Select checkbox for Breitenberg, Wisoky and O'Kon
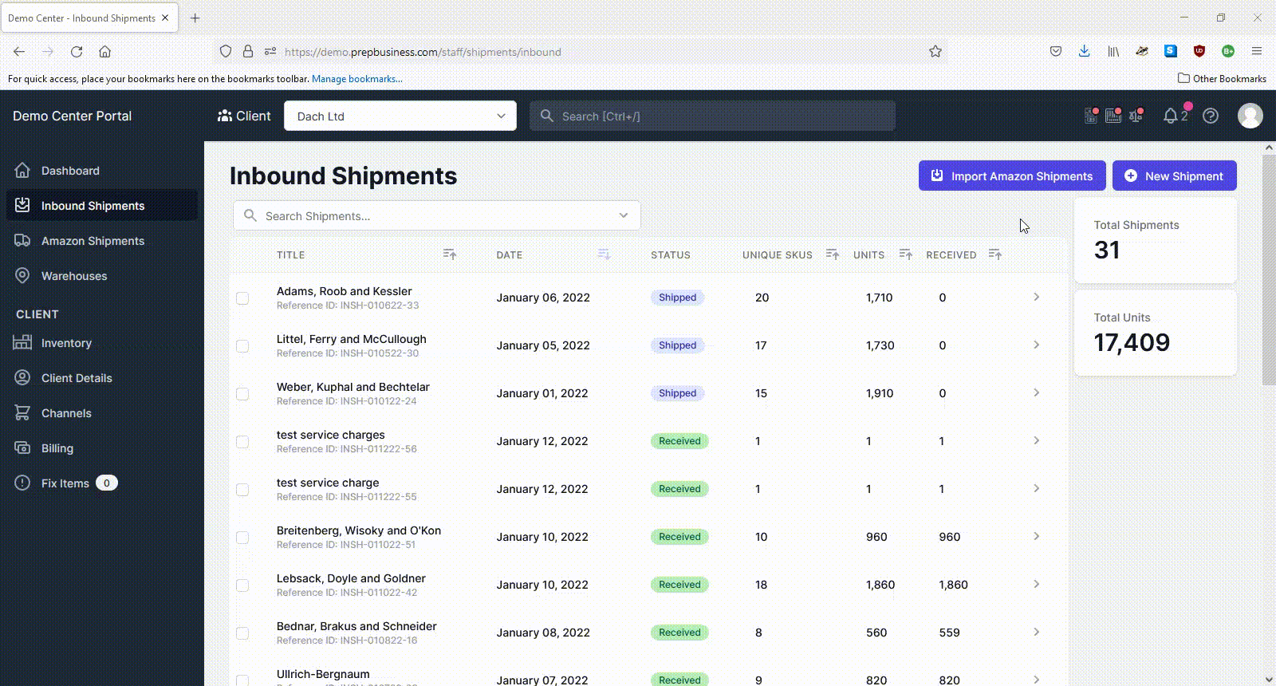1276x686 pixels. tap(242, 538)
